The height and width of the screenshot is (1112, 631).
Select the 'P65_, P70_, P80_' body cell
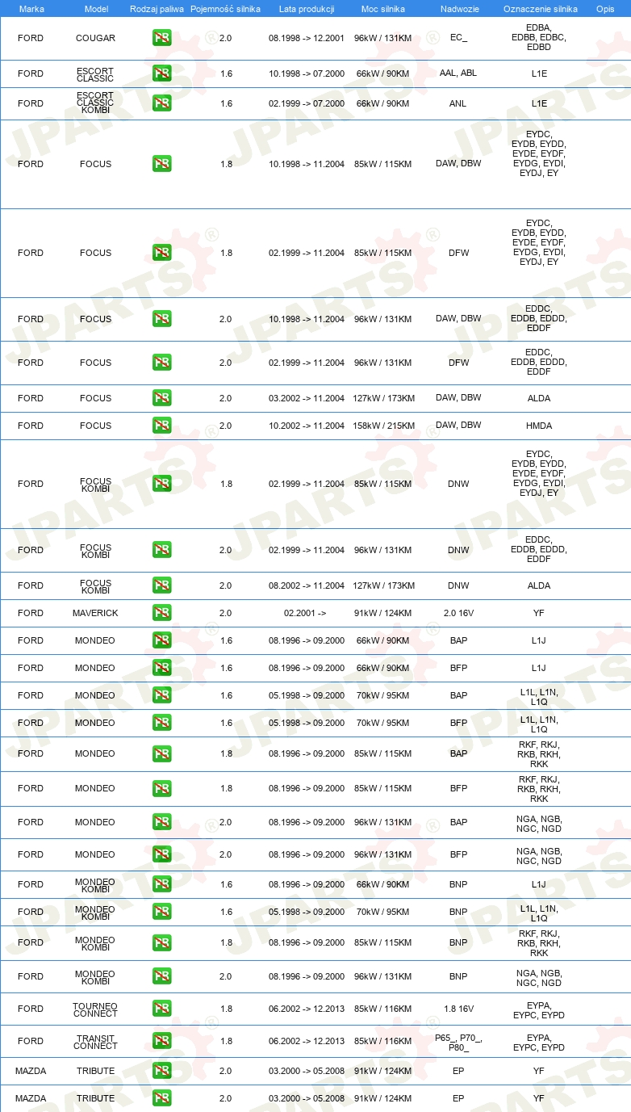pos(458,1041)
